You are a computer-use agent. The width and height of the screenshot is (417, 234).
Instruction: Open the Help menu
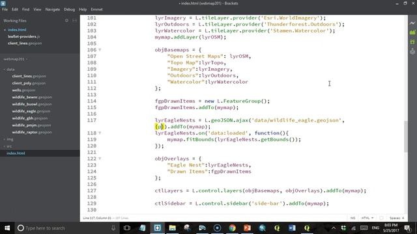(x=83, y=9)
